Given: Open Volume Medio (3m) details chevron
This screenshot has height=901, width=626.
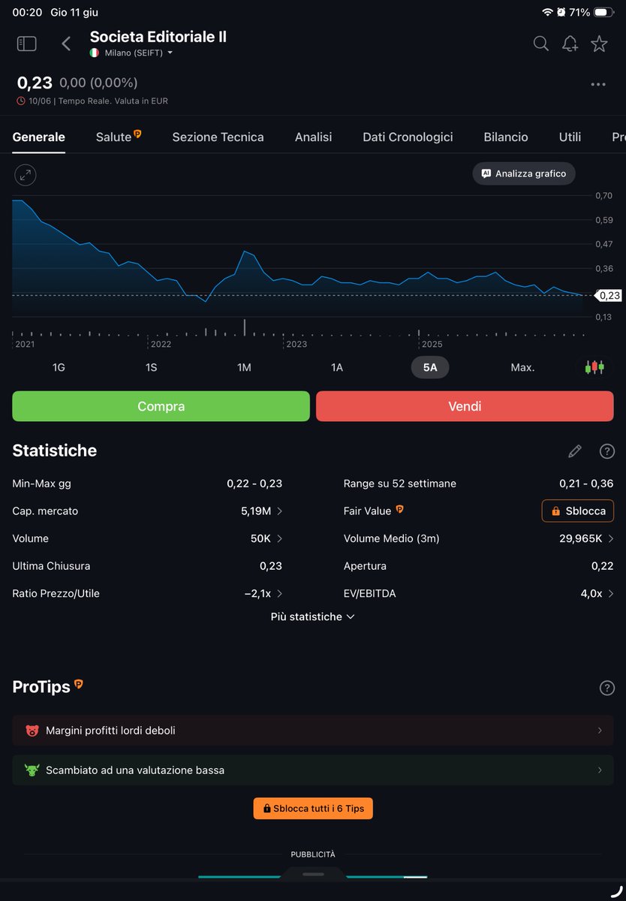Looking at the screenshot, I should tap(610, 538).
